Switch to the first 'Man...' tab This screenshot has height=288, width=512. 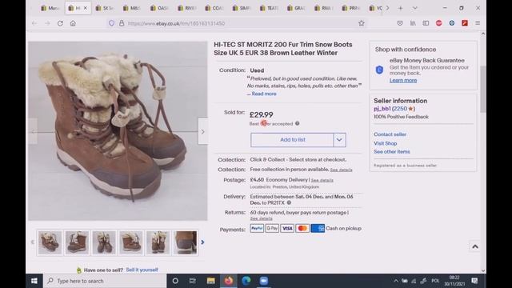[50, 8]
